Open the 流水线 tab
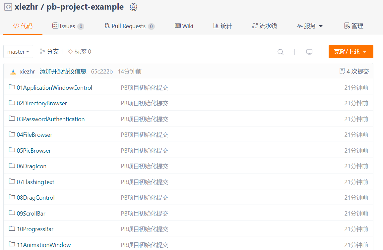 tap(264, 26)
